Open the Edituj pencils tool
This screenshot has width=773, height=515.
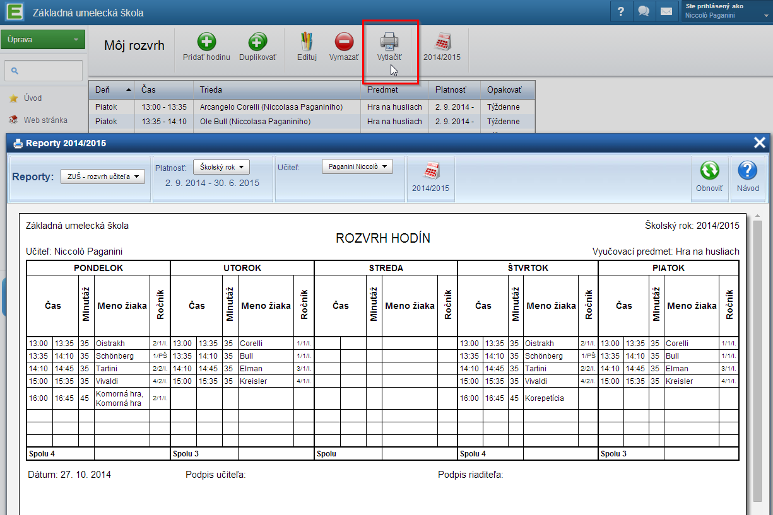307,42
